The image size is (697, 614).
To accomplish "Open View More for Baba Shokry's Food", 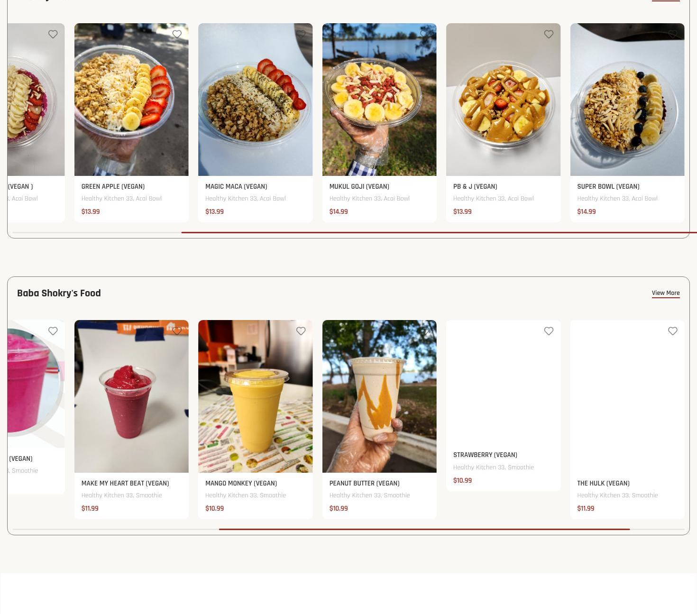I will (666, 293).
